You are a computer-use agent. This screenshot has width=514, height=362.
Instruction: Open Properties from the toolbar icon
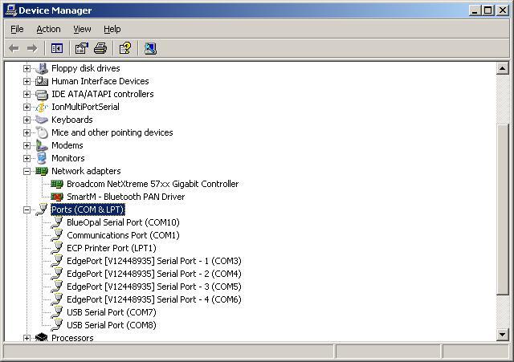82,48
